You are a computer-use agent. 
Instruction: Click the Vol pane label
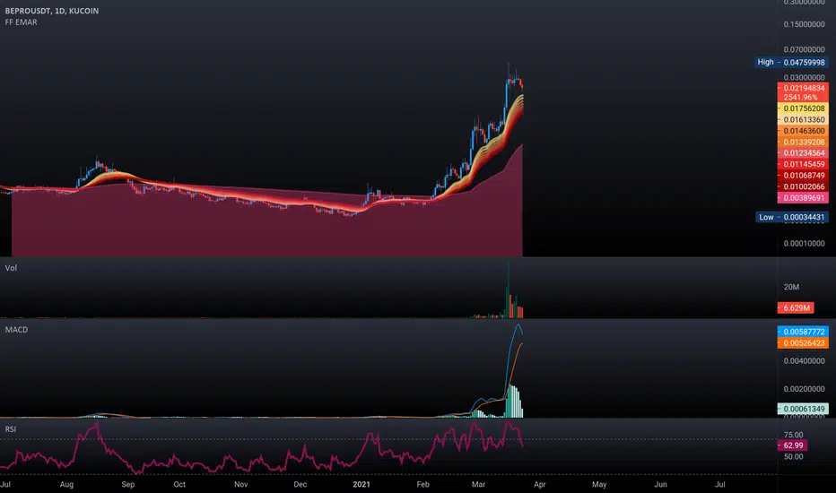11,268
